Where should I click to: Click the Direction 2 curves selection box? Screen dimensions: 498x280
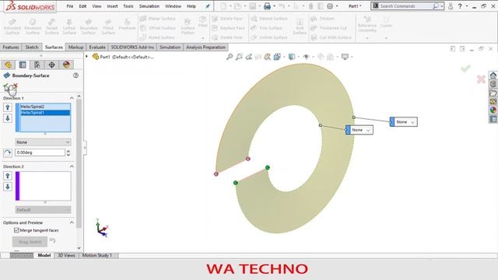[x=44, y=186]
